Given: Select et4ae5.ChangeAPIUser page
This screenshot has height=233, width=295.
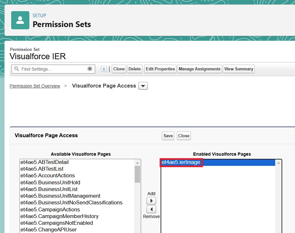Looking at the screenshot, I should pyautogui.click(x=77, y=229).
